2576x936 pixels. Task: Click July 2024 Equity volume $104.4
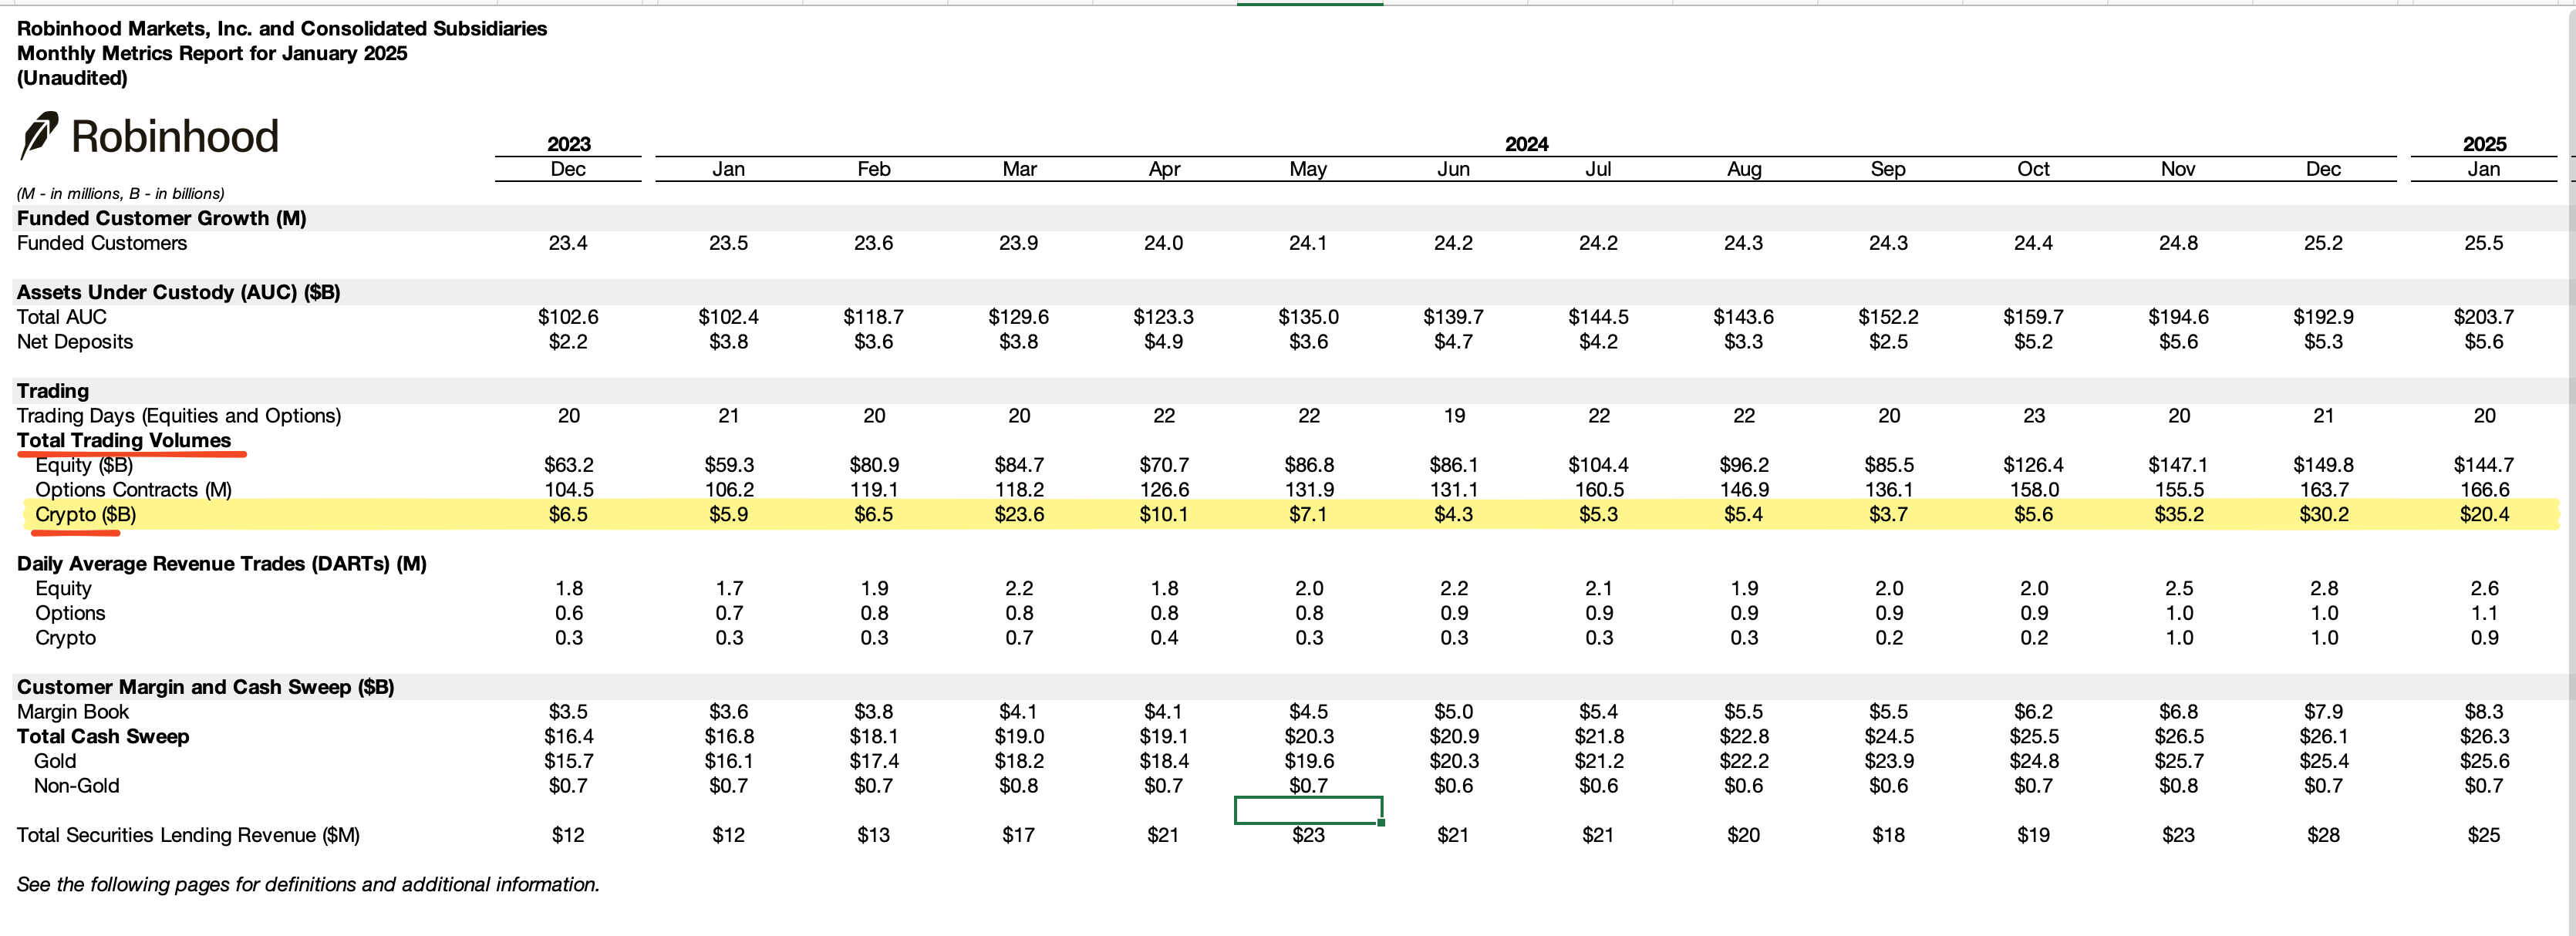[x=1597, y=465]
